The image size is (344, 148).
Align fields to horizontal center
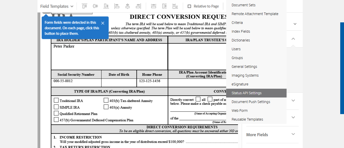(x=128, y=6)
